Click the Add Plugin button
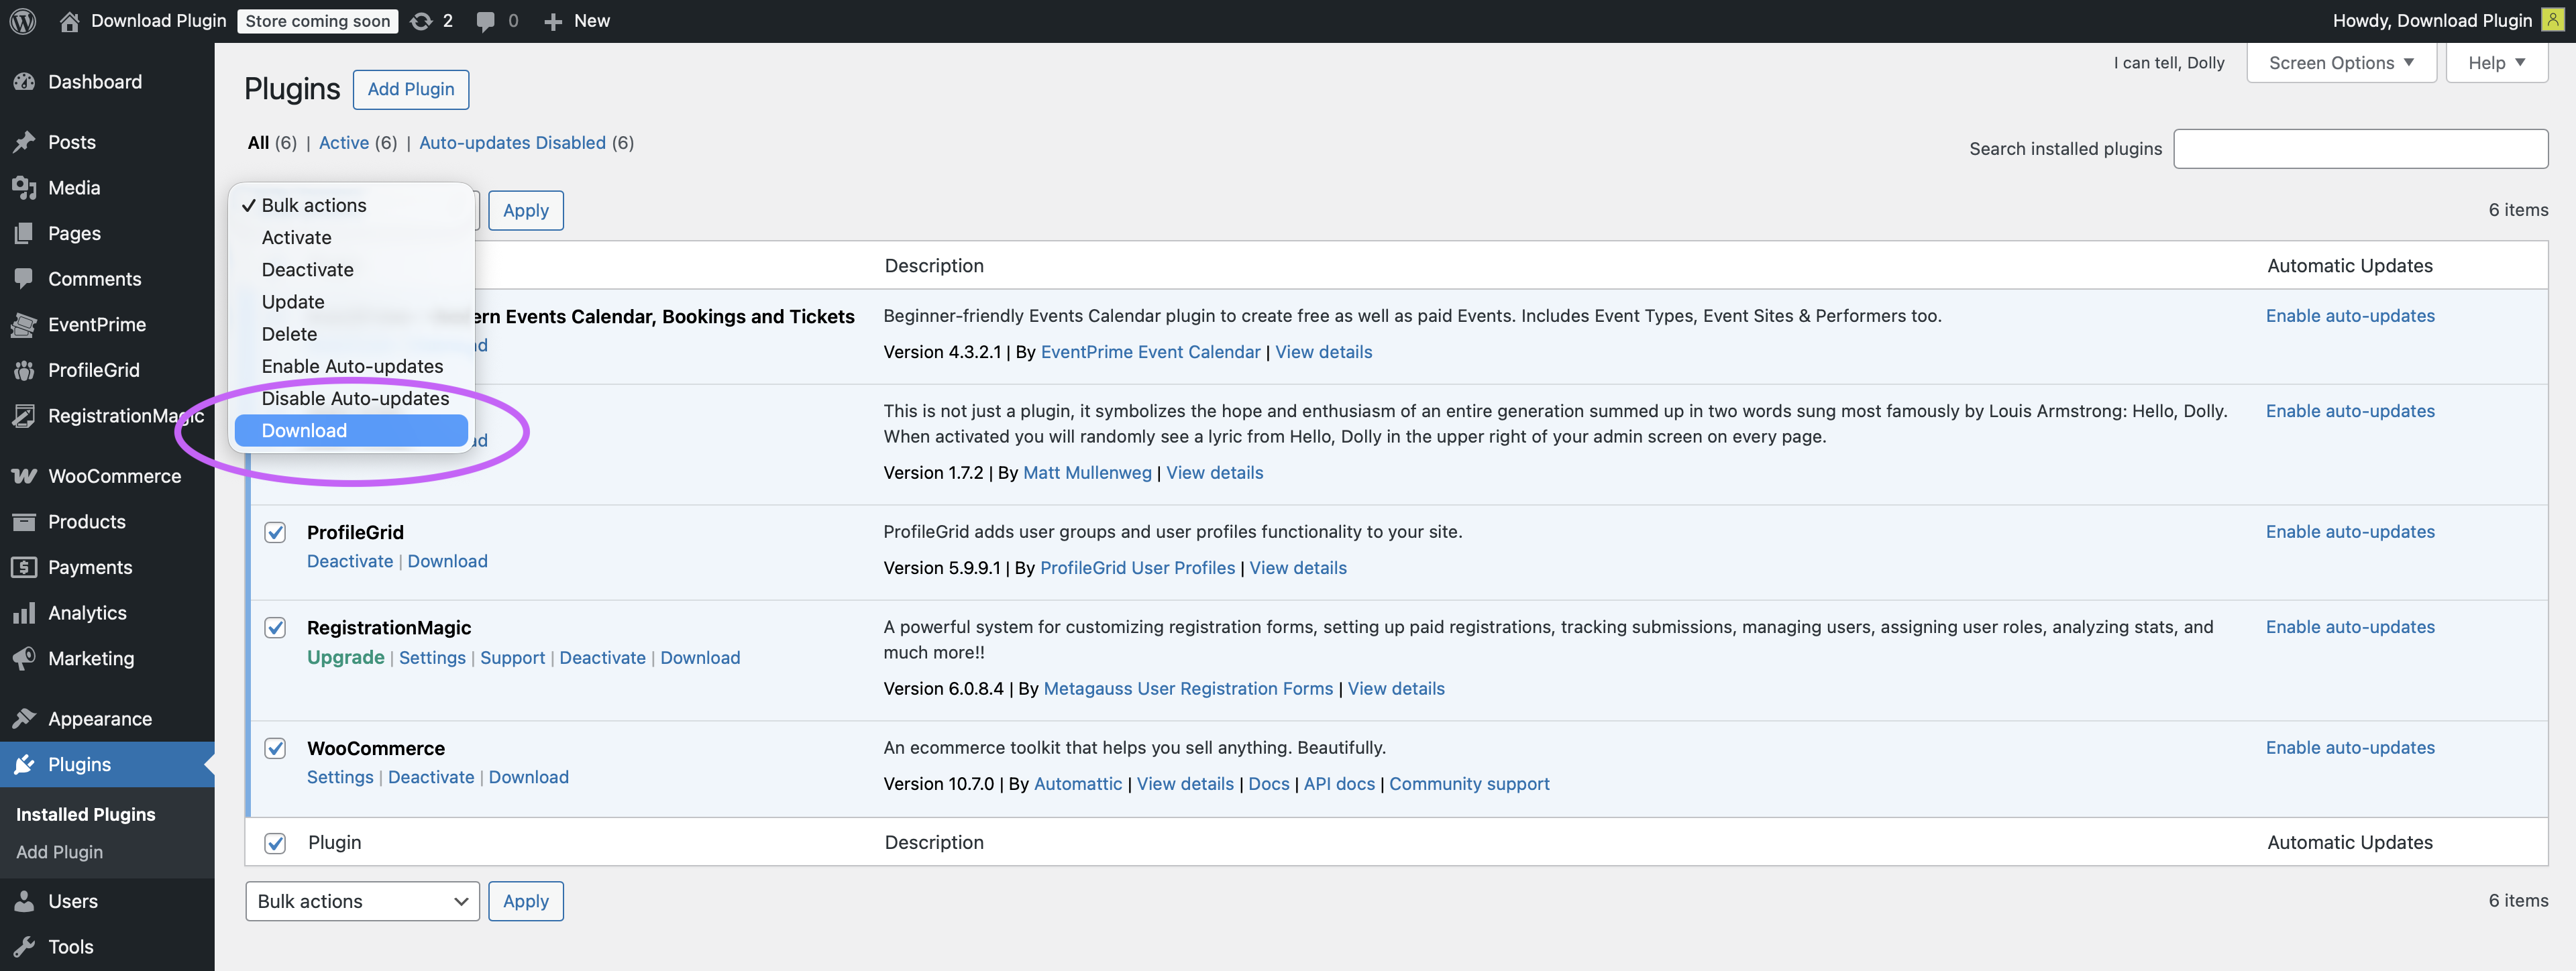 [410, 89]
